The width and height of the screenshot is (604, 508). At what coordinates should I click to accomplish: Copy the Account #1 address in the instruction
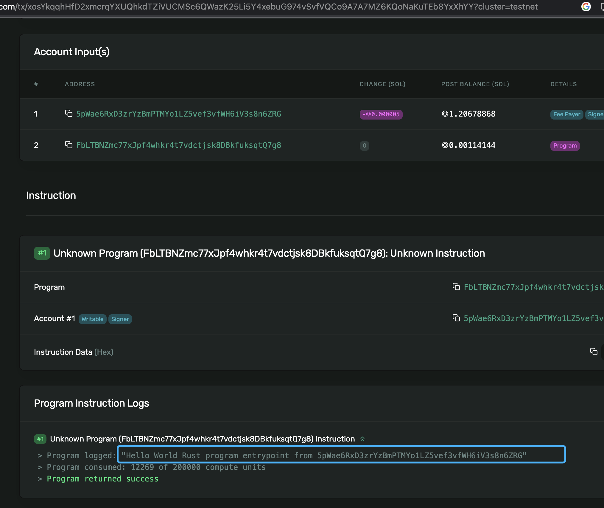[x=456, y=318]
